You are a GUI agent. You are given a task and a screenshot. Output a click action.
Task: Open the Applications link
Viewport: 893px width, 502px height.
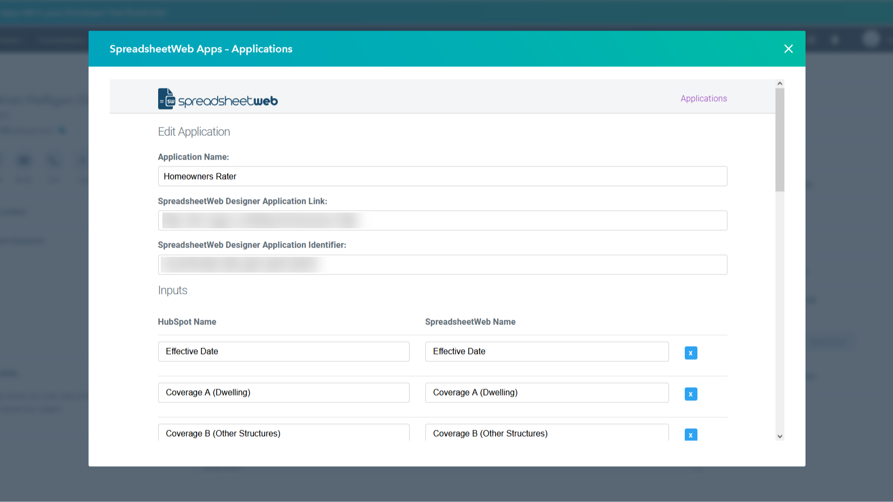[703, 98]
